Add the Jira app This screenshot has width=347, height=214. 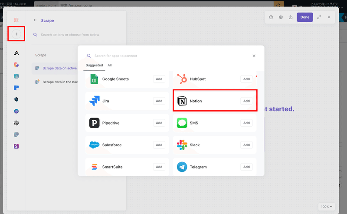pos(159,101)
